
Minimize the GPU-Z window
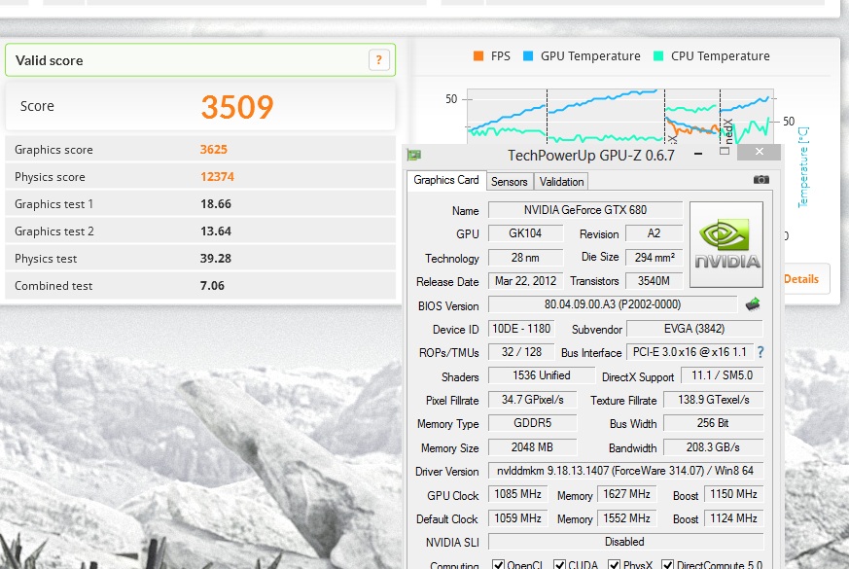click(x=697, y=155)
